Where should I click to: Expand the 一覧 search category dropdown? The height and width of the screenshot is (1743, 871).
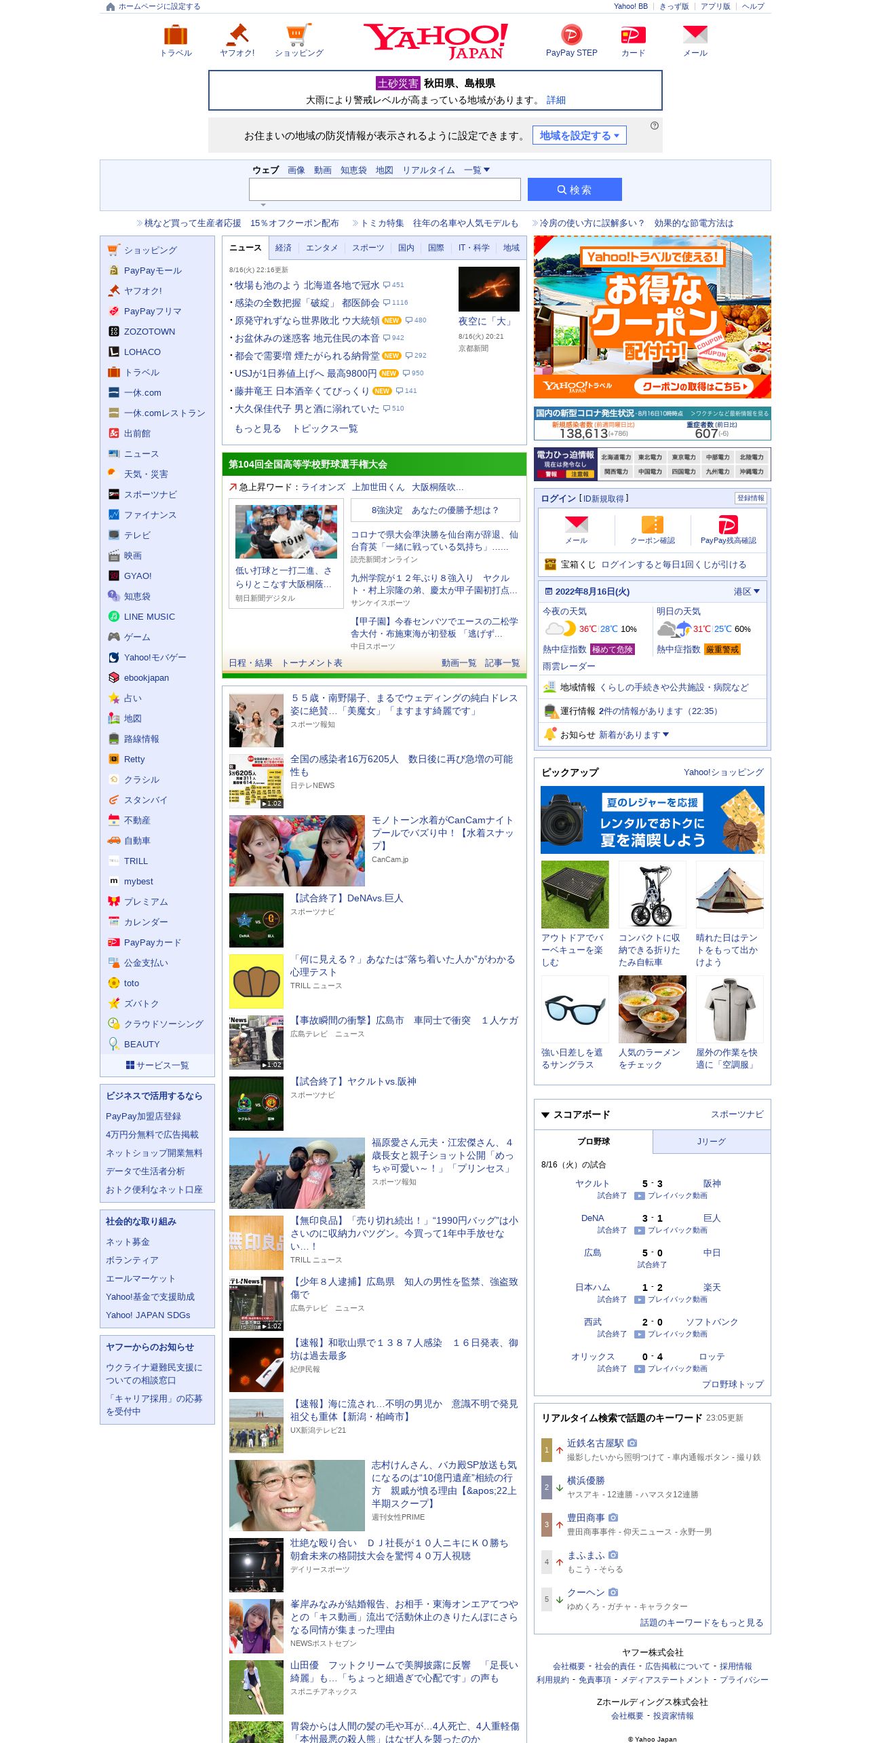coord(477,170)
